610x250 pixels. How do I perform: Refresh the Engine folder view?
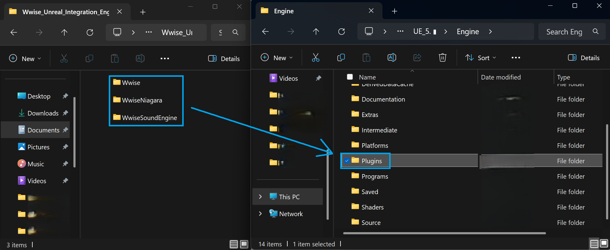coord(341,31)
